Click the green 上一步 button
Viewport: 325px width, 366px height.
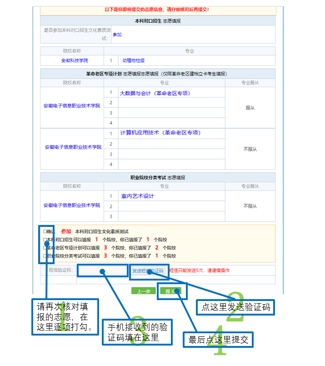pos(143,291)
